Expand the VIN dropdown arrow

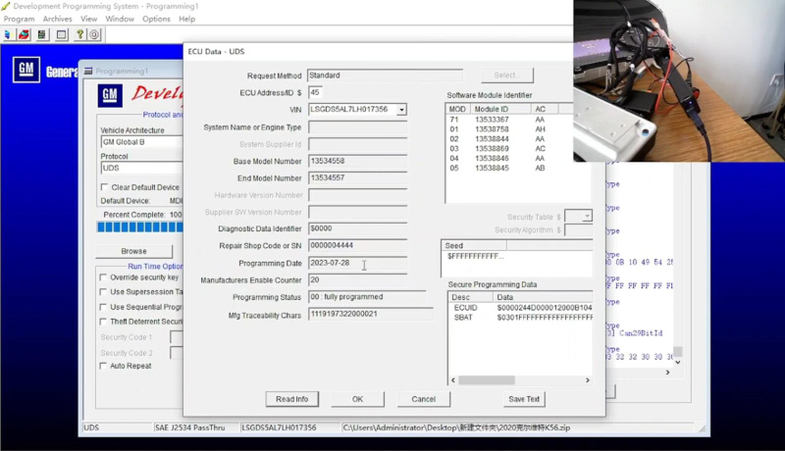pyautogui.click(x=401, y=110)
